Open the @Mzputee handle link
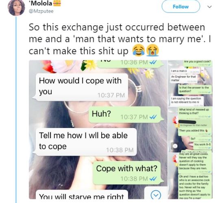 [41, 11]
